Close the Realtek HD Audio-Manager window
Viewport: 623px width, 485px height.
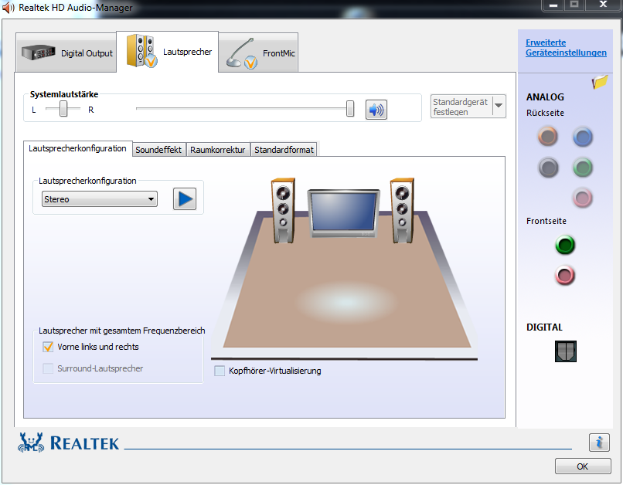[603, 5]
